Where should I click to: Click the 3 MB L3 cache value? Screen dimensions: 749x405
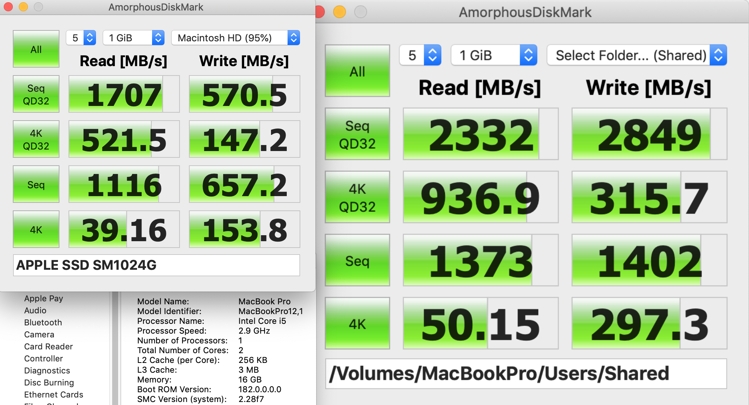pos(249,370)
